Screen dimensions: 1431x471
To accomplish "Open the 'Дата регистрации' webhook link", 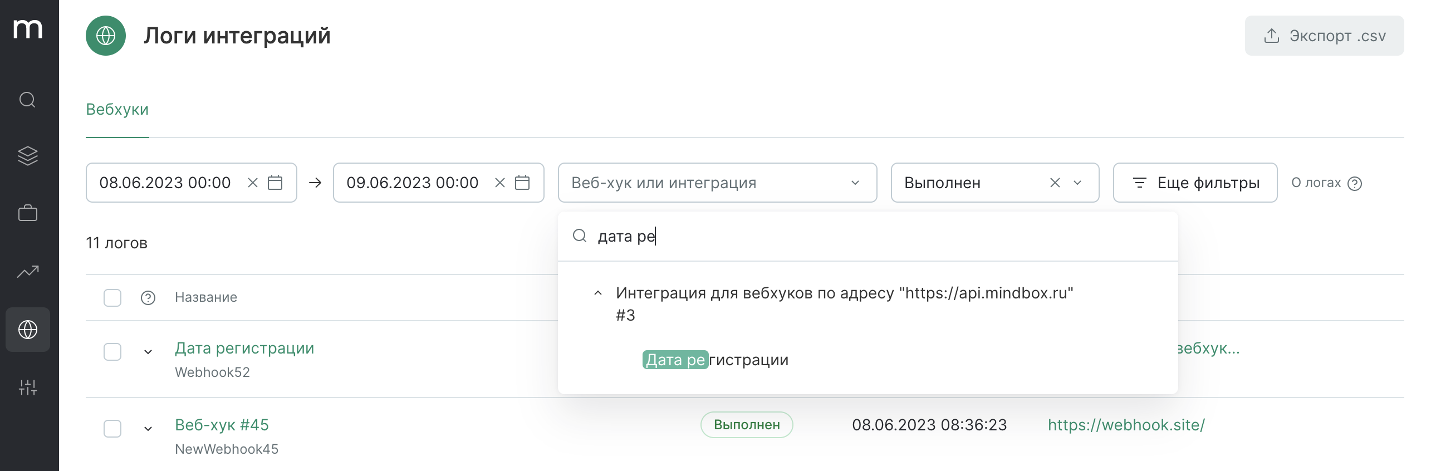I will tap(244, 349).
